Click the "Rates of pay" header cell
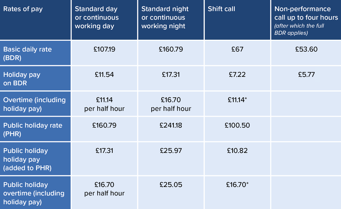The height and width of the screenshot is (209, 341). coord(35,20)
